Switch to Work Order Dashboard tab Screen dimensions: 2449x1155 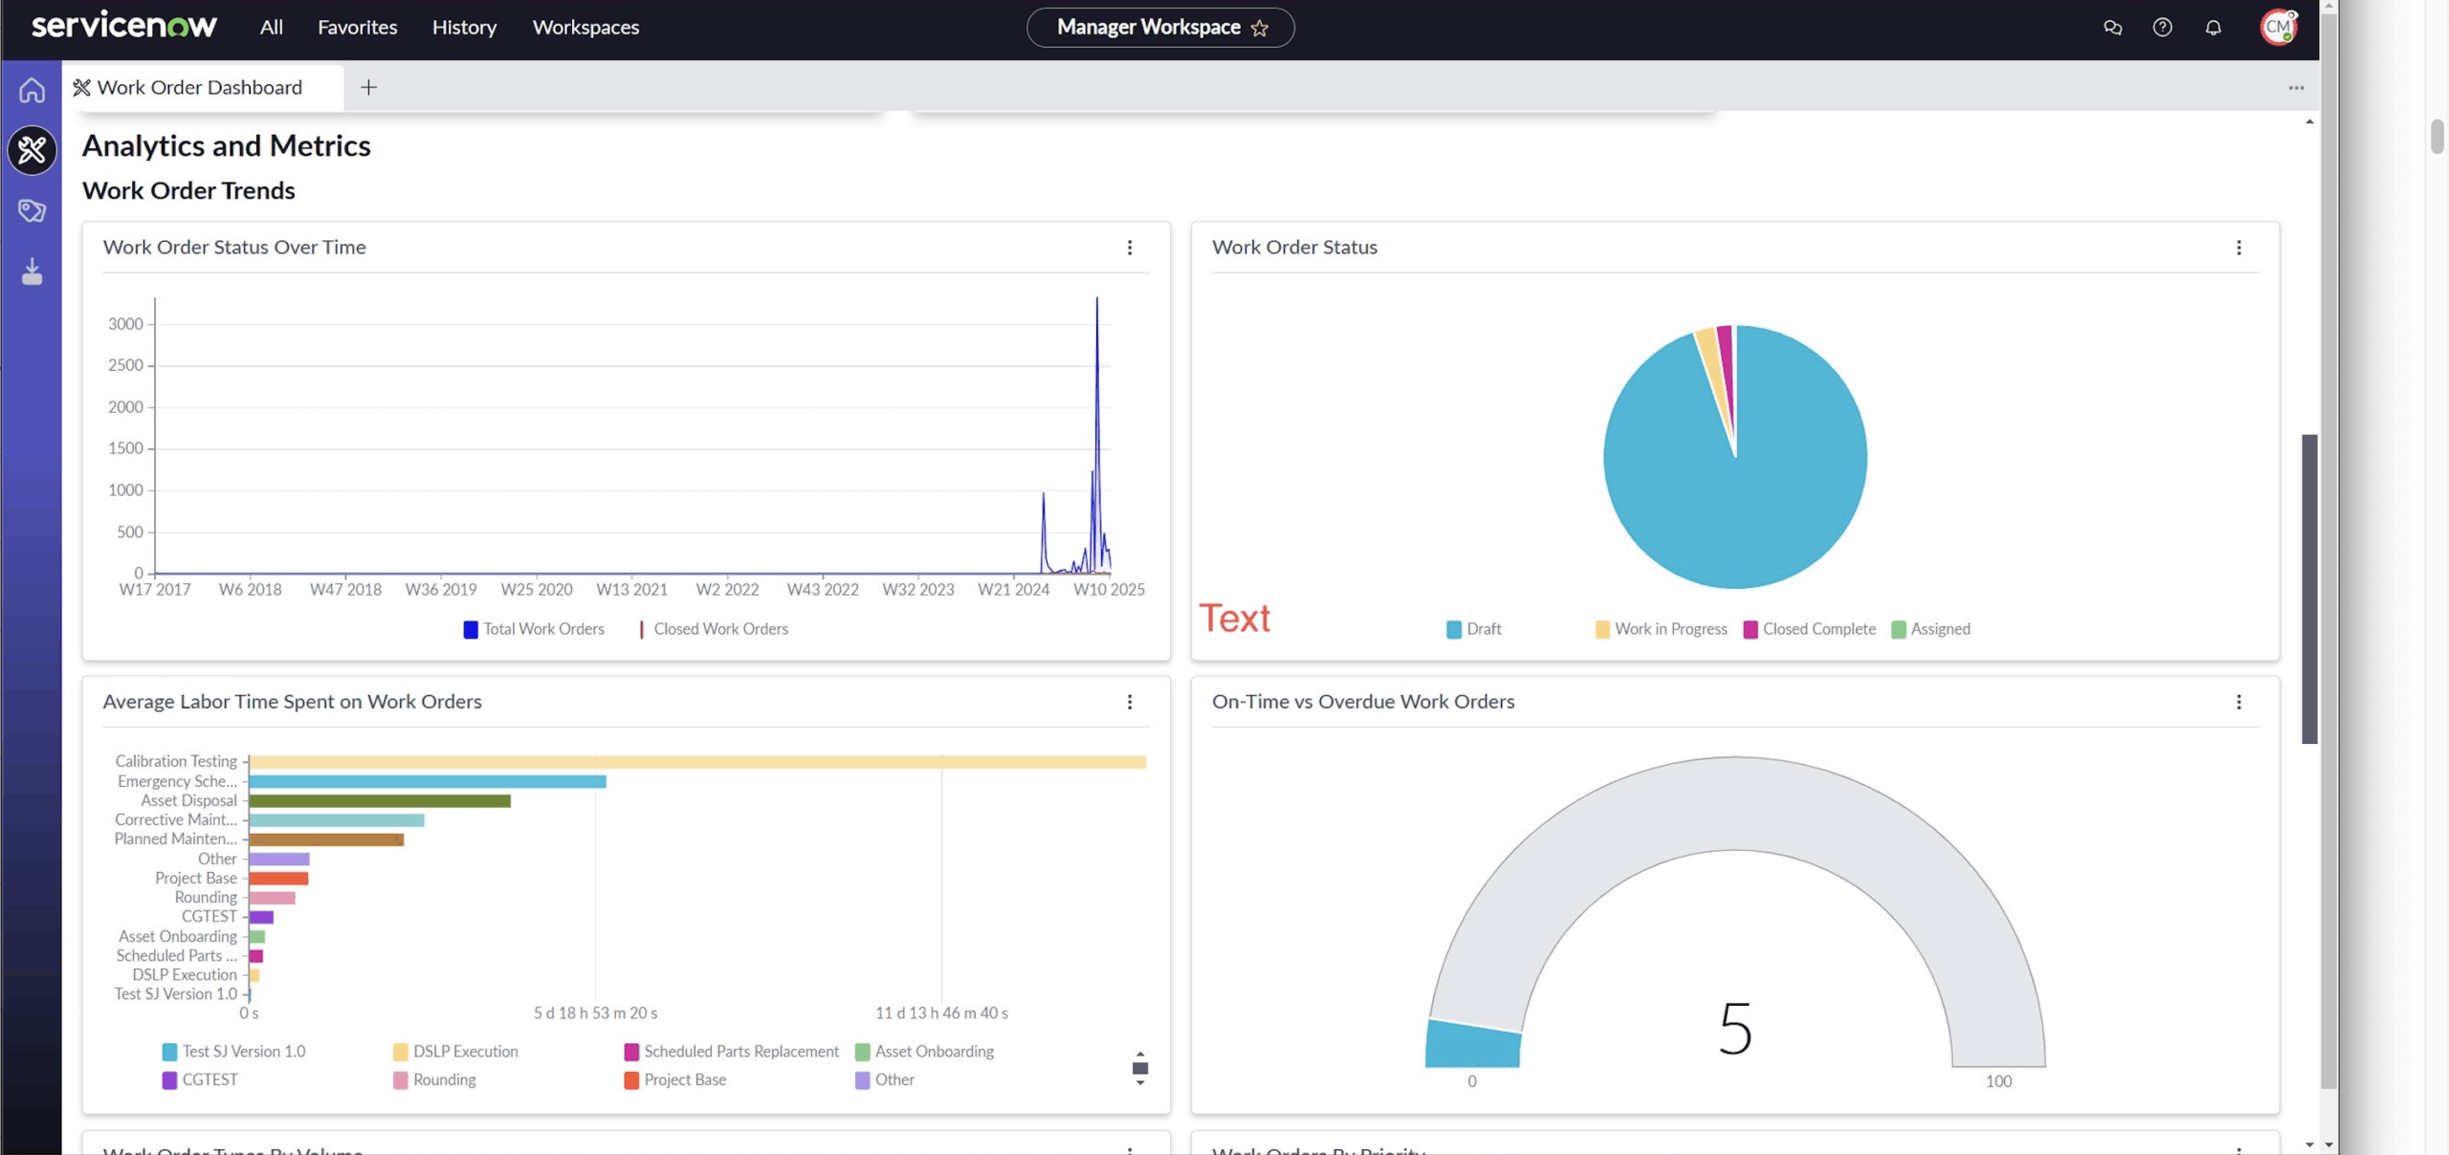[x=199, y=87]
